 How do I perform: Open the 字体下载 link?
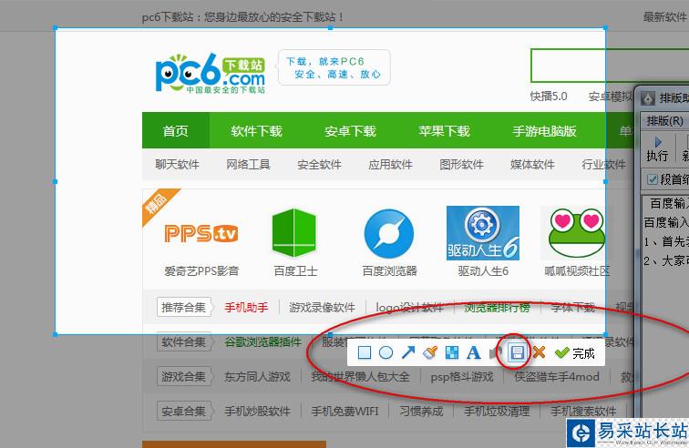(573, 308)
